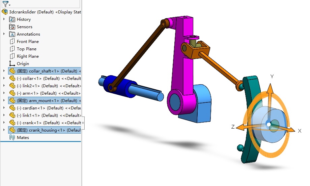The height and width of the screenshot is (186, 310).
Task: Expand the Annotations node
Action: (x=4, y=34)
